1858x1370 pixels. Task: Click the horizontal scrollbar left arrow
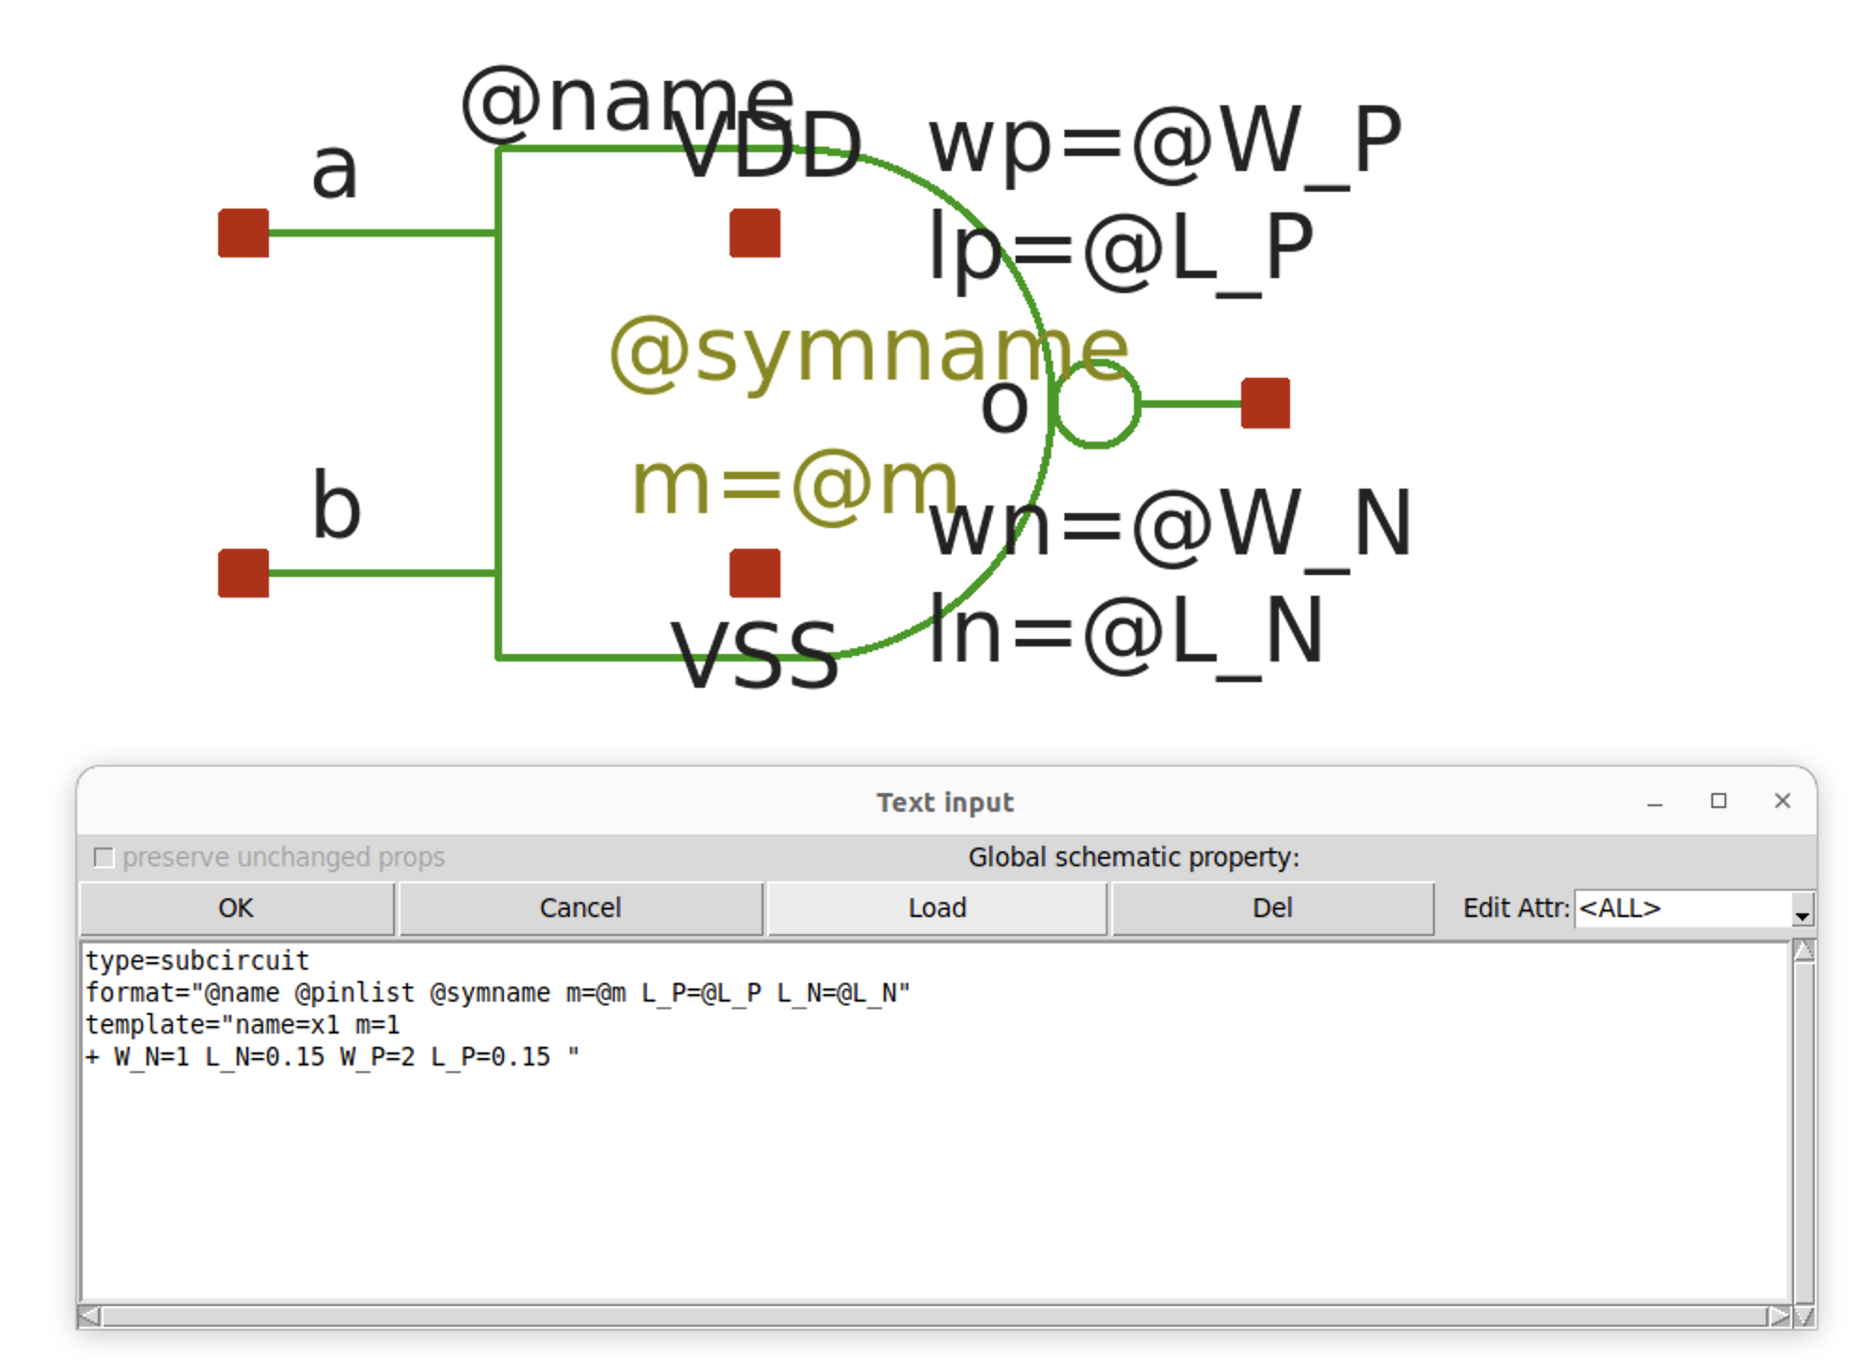tap(90, 1316)
